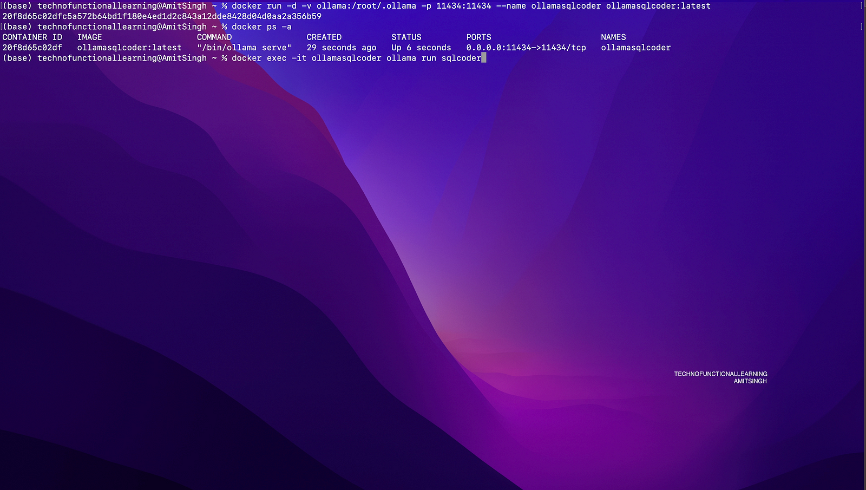
Task: Click the STATUS column header
Action: pyautogui.click(x=406, y=37)
